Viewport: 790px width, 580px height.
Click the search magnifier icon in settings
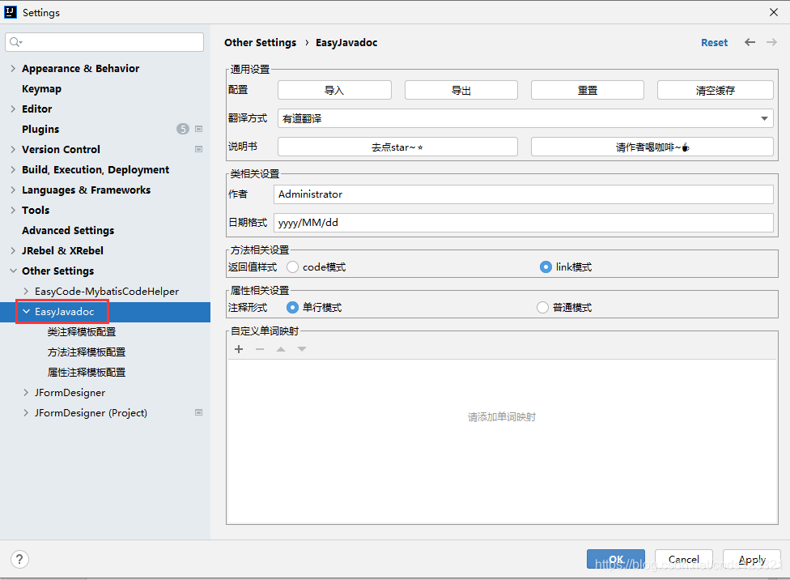click(15, 42)
